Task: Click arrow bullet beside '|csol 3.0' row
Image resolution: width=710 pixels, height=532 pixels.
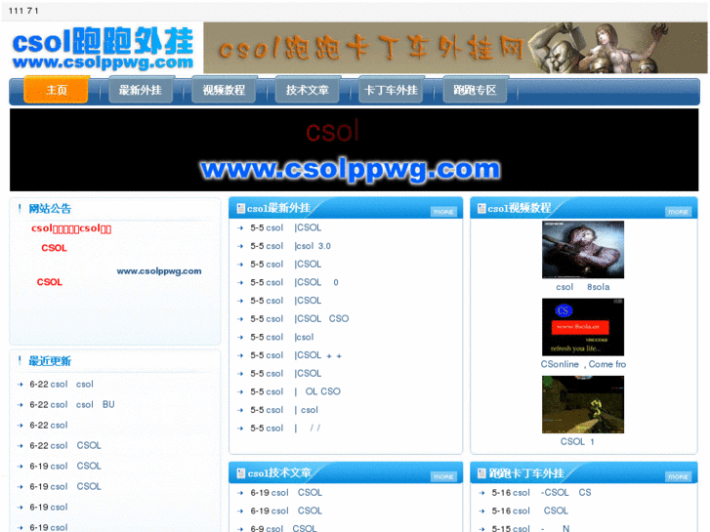Action: 240,246
